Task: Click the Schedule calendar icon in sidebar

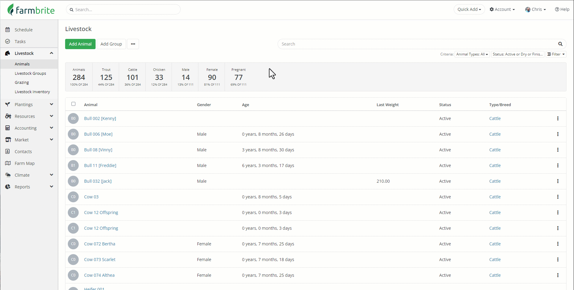Action: click(x=8, y=30)
